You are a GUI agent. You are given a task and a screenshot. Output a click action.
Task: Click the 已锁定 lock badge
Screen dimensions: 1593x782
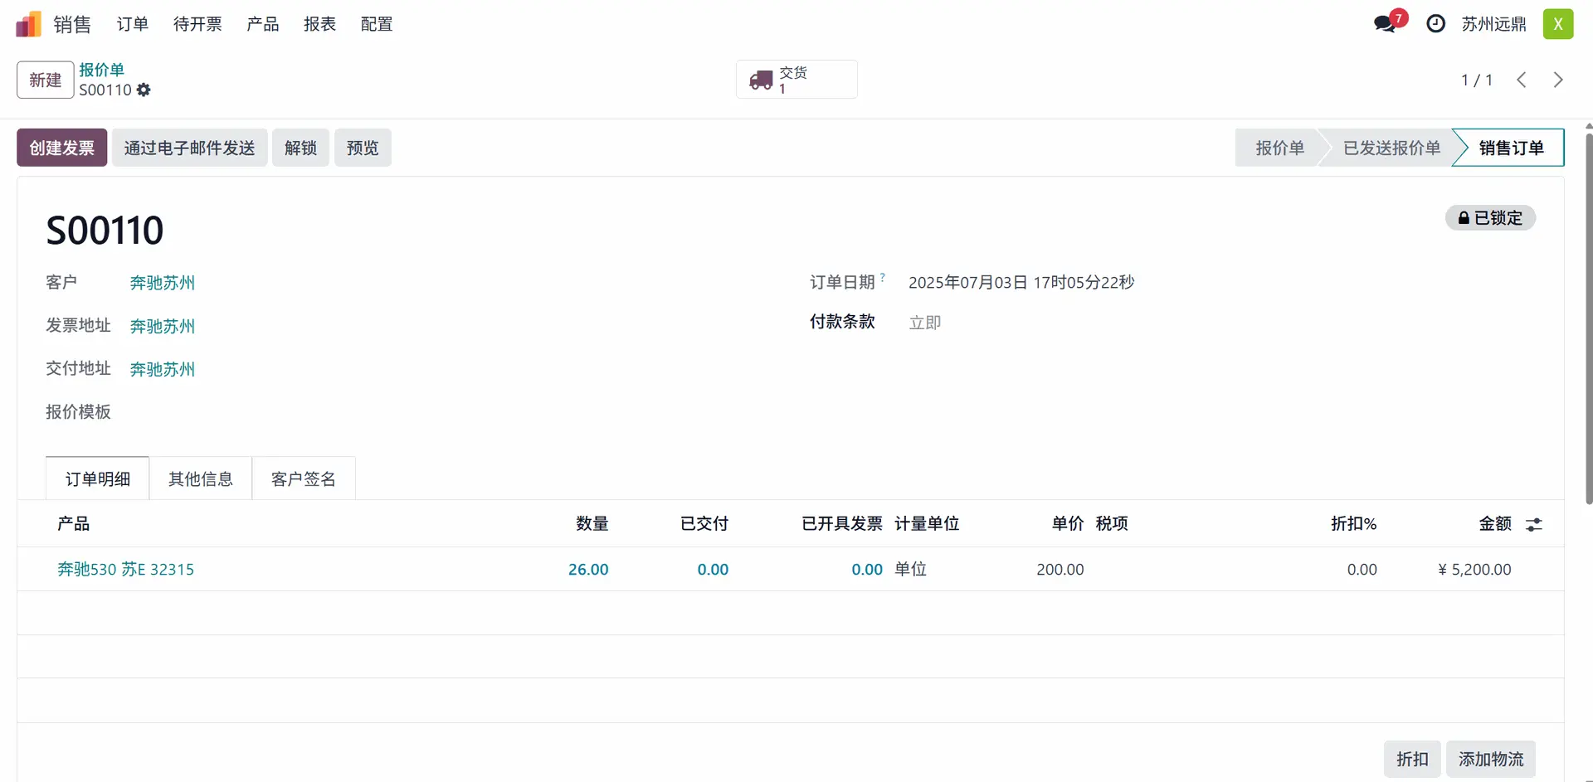click(1490, 218)
